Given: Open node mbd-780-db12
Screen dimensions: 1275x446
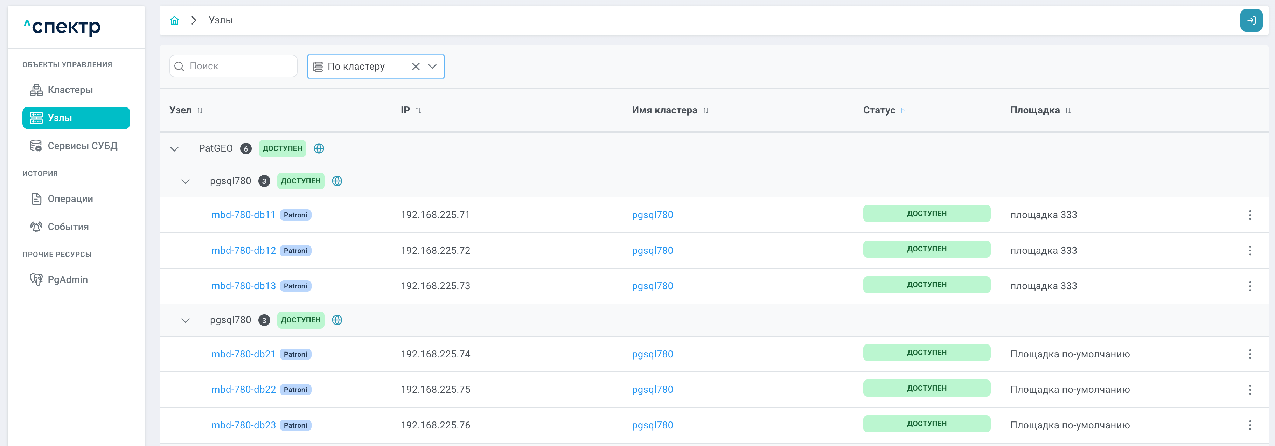Looking at the screenshot, I should pos(244,250).
